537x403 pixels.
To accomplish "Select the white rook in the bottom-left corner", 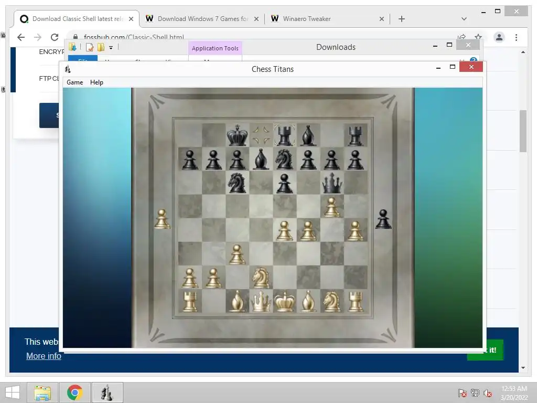I will (190, 302).
